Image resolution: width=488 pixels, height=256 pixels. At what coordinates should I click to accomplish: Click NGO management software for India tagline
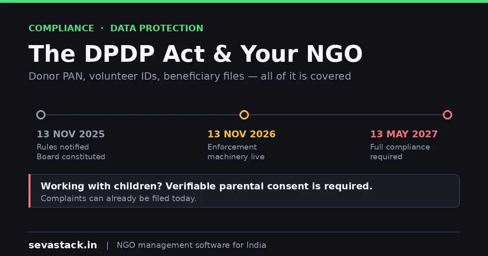pos(192,245)
